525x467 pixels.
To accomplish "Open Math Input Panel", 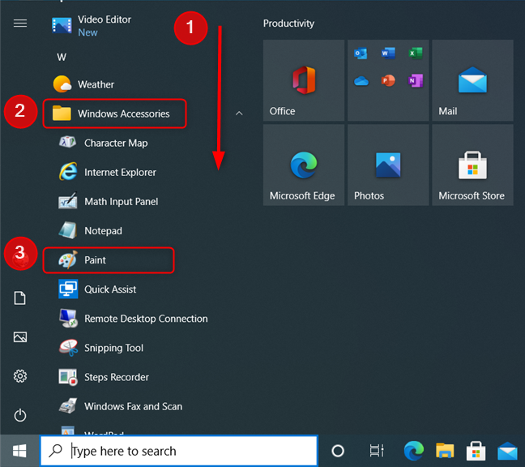I will tap(108, 201).
